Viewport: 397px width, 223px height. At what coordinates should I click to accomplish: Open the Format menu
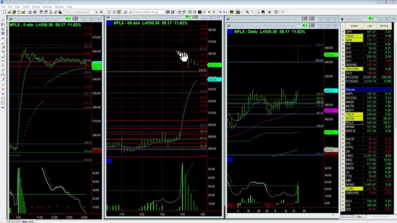(36, 7)
